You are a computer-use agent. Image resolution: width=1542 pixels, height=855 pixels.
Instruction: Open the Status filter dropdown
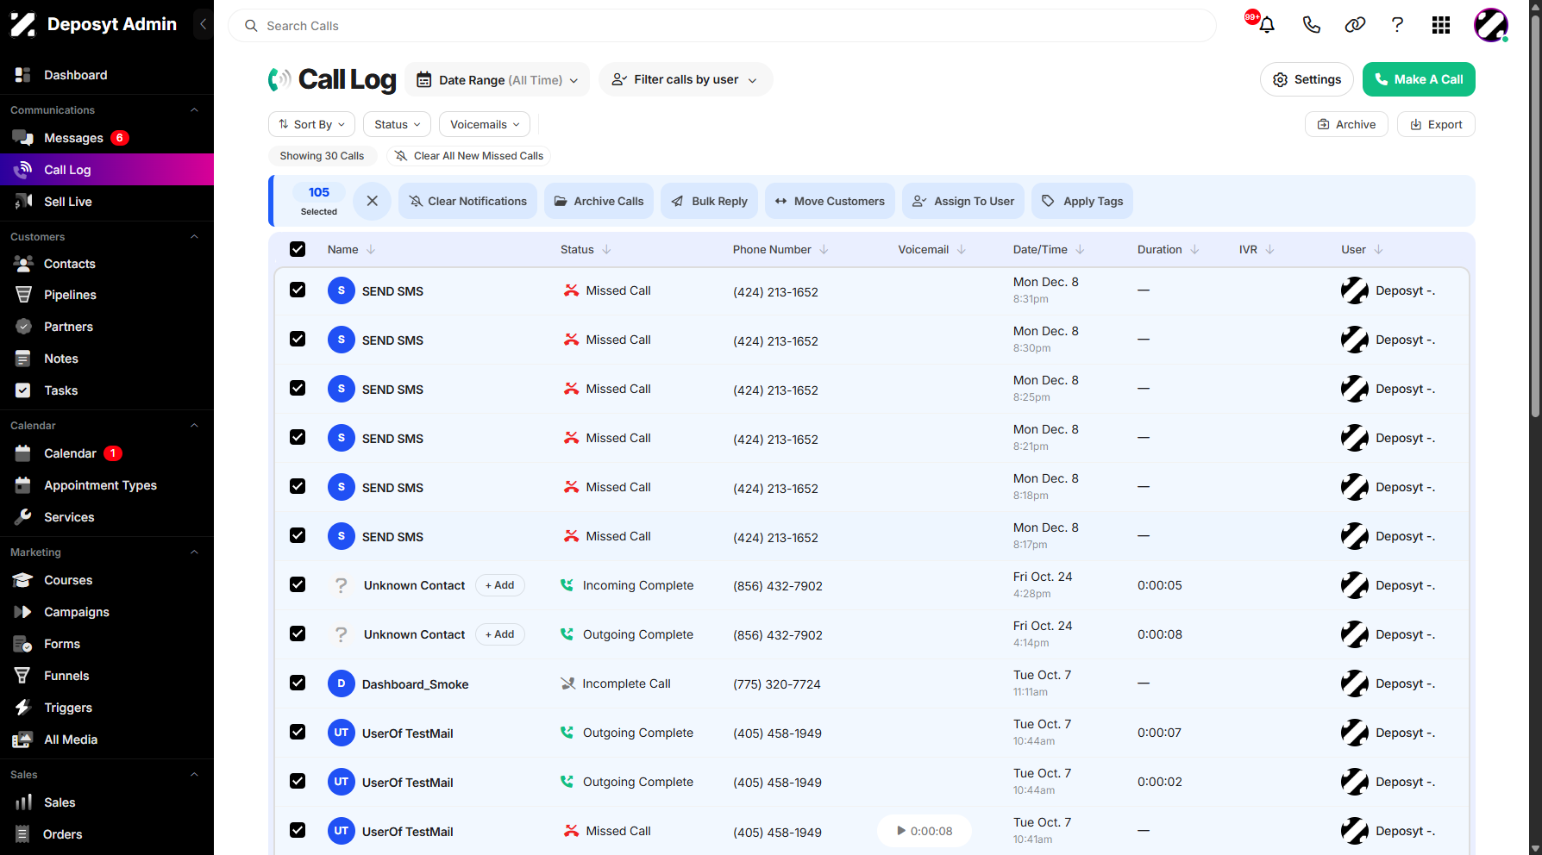pyautogui.click(x=397, y=124)
